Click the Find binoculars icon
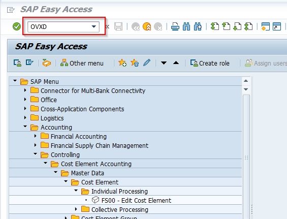 pos(186,26)
